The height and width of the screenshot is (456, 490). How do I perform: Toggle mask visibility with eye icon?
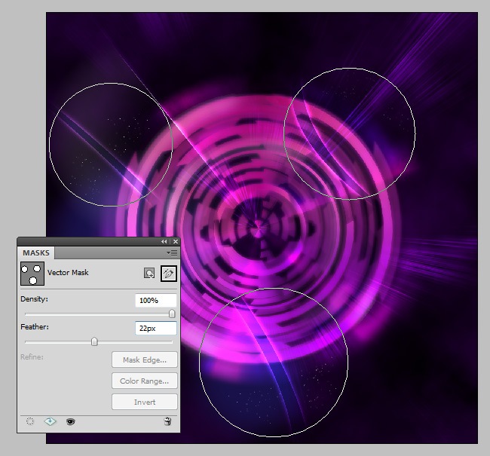tap(70, 422)
